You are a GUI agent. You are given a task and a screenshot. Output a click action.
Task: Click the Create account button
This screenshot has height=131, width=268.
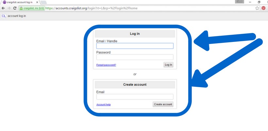click(x=163, y=104)
